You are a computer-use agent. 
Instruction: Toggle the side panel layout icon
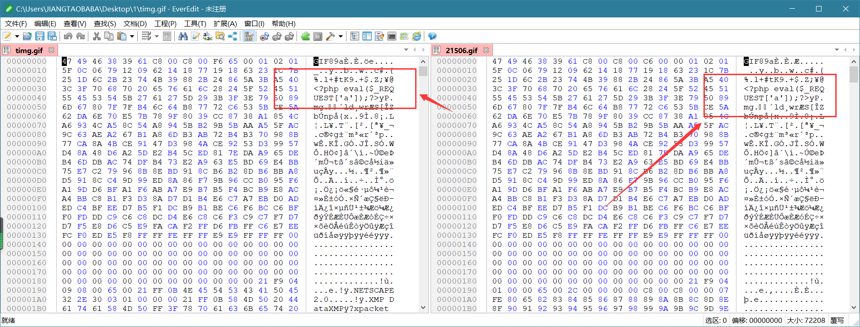(367, 36)
